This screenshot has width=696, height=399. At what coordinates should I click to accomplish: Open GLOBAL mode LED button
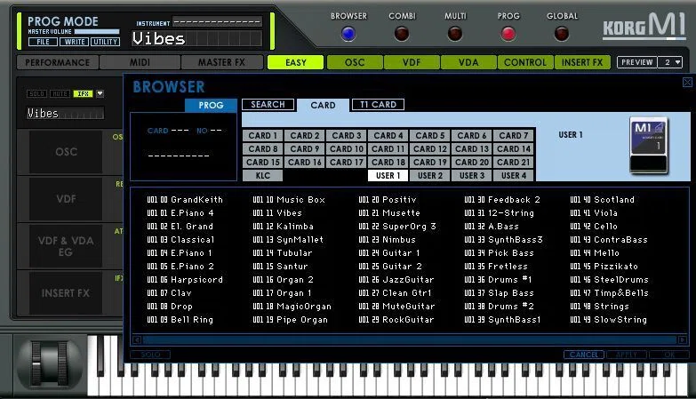tap(562, 34)
